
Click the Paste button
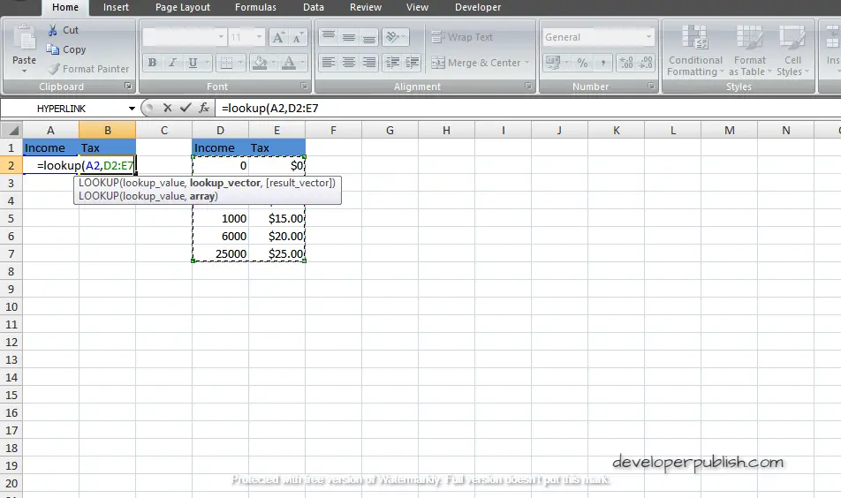[24, 49]
